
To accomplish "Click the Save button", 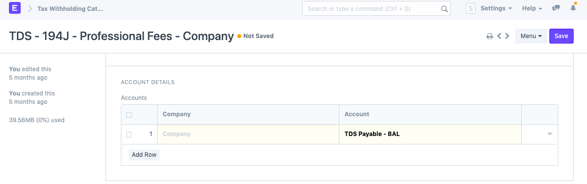I will pos(561,36).
